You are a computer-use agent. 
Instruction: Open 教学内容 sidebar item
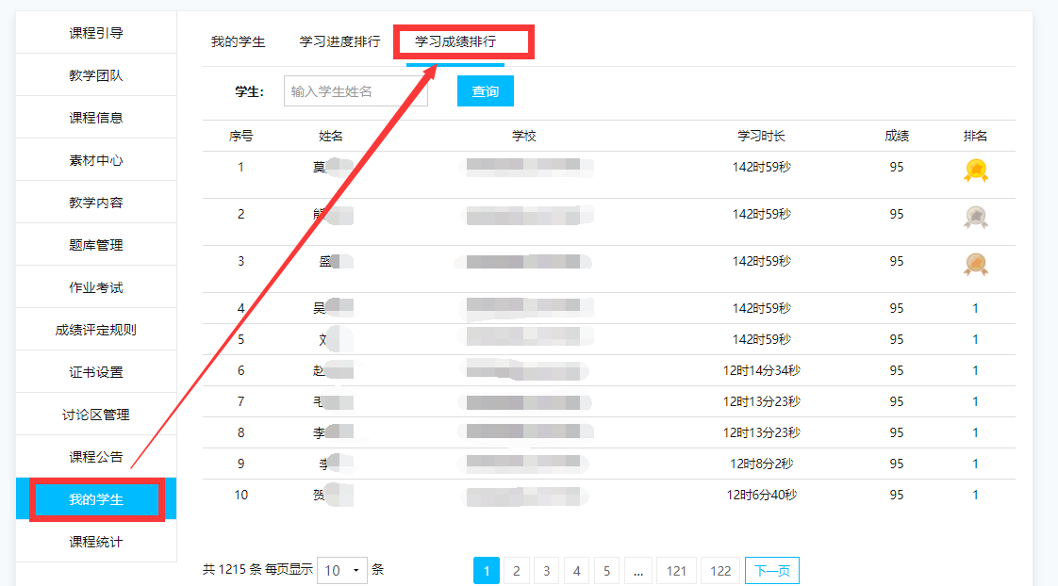[96, 203]
